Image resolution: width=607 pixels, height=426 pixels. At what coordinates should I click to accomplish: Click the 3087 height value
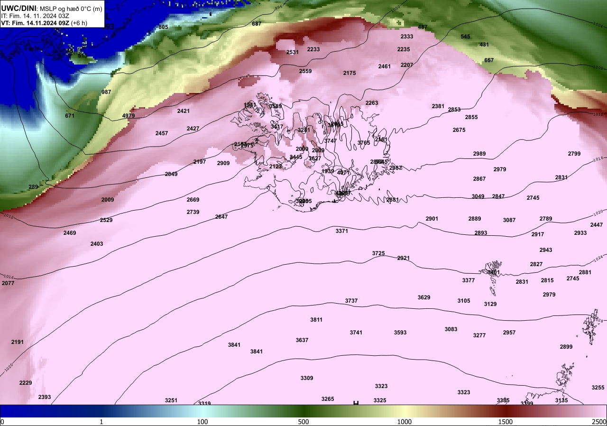point(509,220)
